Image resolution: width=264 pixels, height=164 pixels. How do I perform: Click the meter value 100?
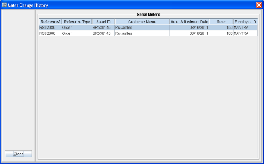pos(221,33)
